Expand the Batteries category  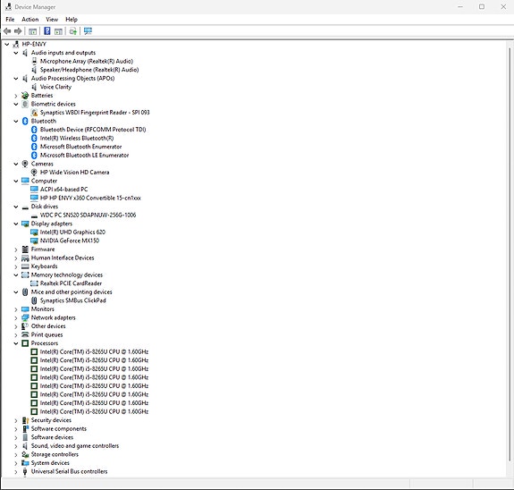click(16, 96)
